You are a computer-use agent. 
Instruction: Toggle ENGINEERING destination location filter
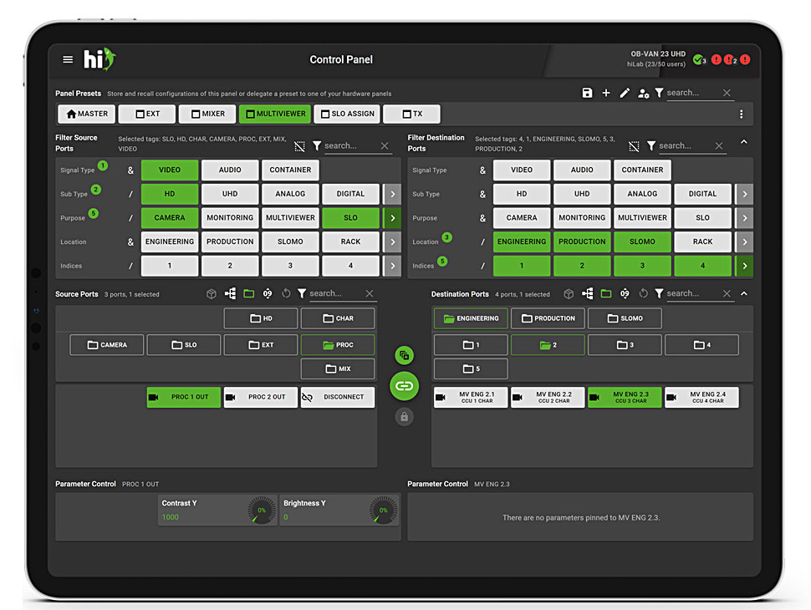coord(522,241)
